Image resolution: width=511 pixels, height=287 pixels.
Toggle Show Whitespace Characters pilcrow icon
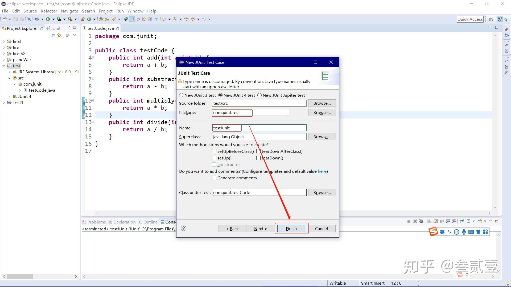click(x=156, y=19)
